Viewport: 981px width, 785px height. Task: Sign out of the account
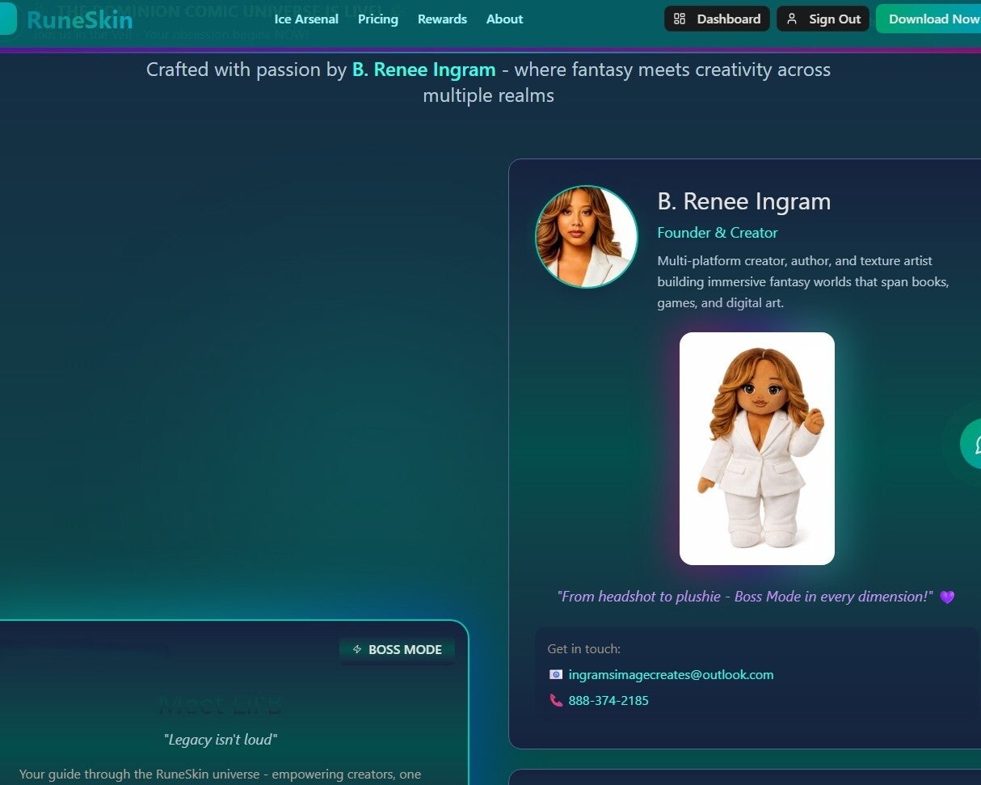[823, 19]
